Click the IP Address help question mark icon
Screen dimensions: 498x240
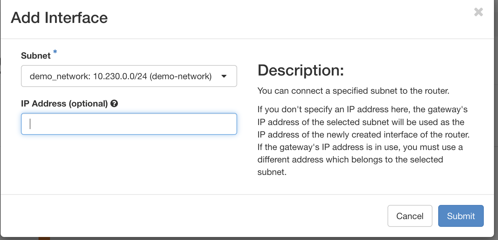[114, 104]
